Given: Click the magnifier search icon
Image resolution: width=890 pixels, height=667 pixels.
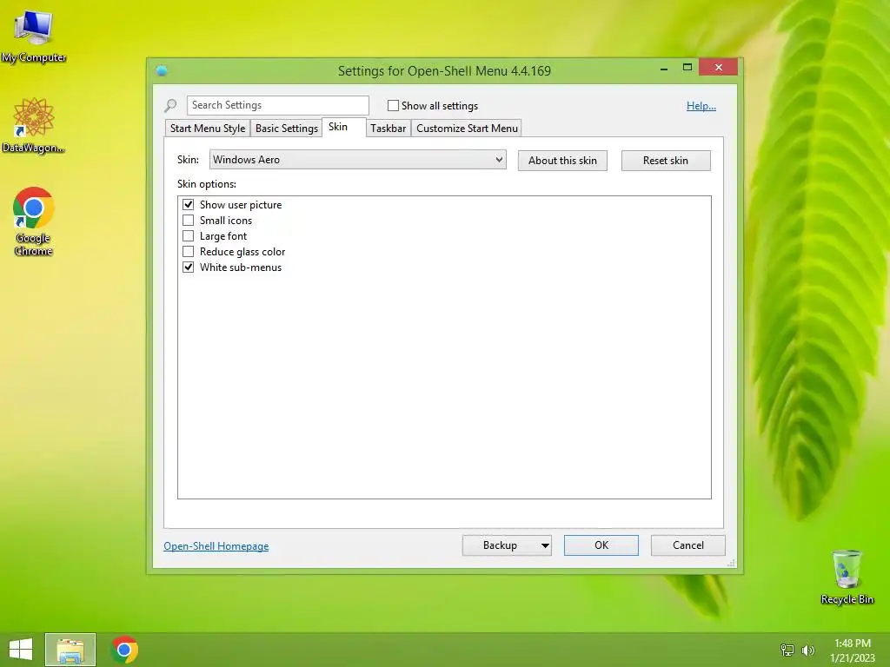Looking at the screenshot, I should tap(170, 105).
